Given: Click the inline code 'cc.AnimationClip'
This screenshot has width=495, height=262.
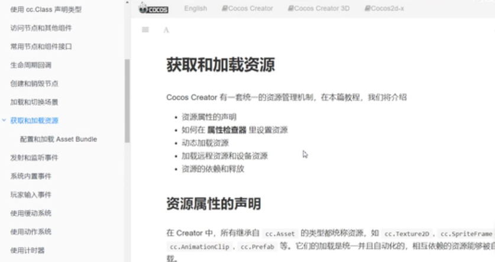Looking at the screenshot, I should [199, 247].
